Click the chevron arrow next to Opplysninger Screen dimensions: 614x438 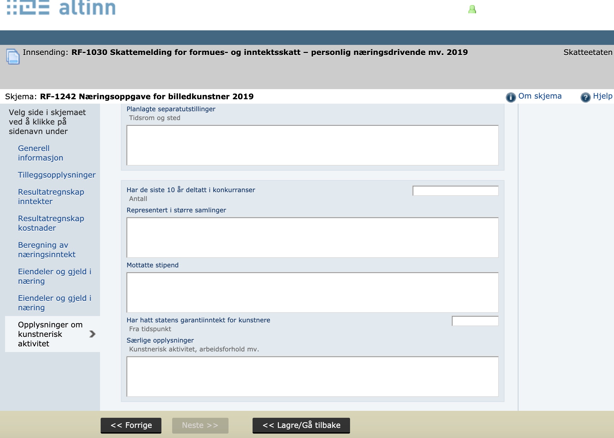pos(92,334)
